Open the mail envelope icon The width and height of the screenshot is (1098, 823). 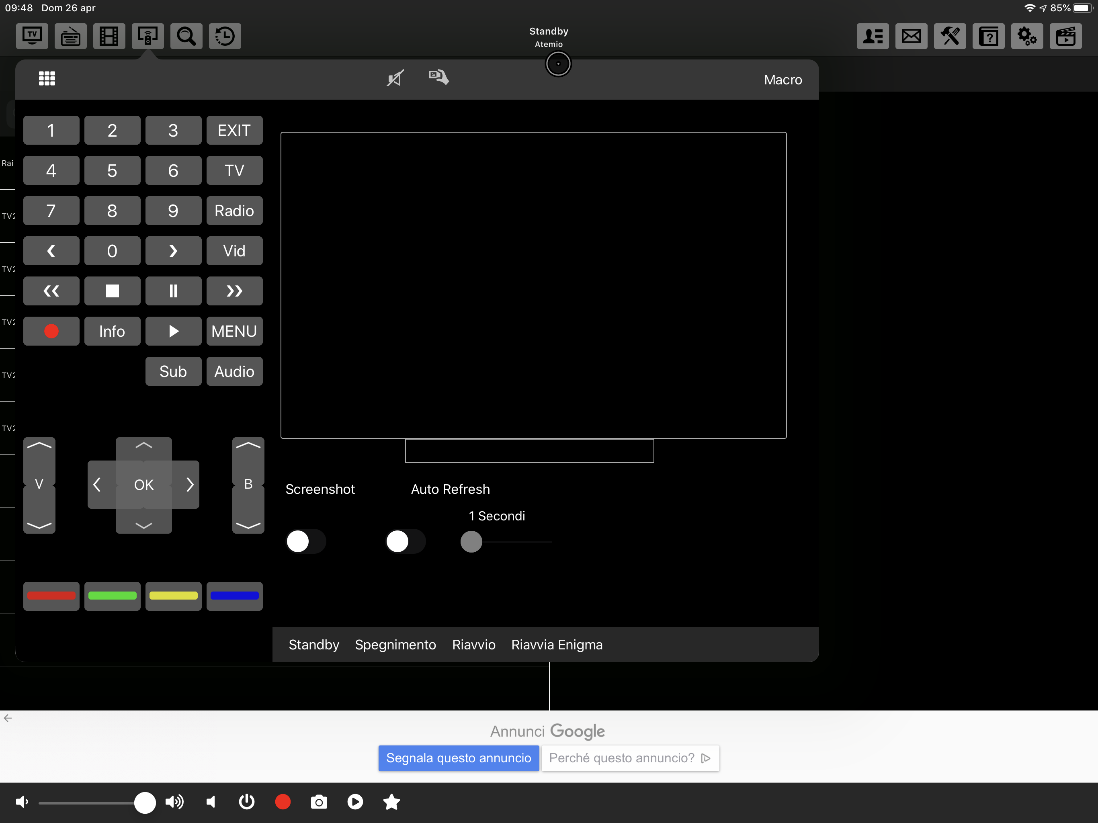[911, 36]
